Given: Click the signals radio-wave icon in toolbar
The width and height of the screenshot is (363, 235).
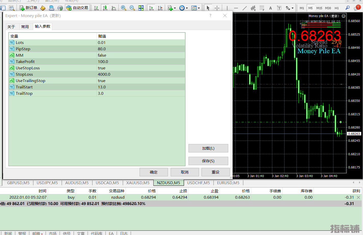Looking at the screenshot, I should click(x=60, y=8).
